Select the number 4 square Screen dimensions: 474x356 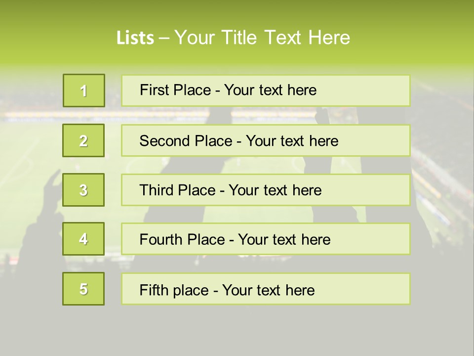(83, 239)
